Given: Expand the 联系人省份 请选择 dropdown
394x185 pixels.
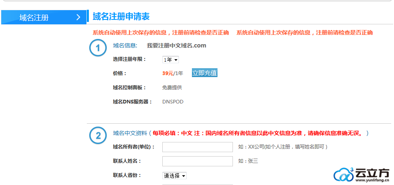Looking at the screenshot, I should point(174,176).
